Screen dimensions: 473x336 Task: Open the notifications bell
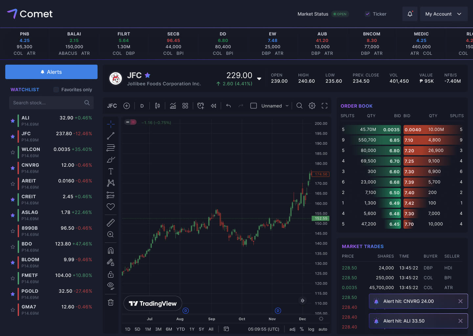coord(410,14)
